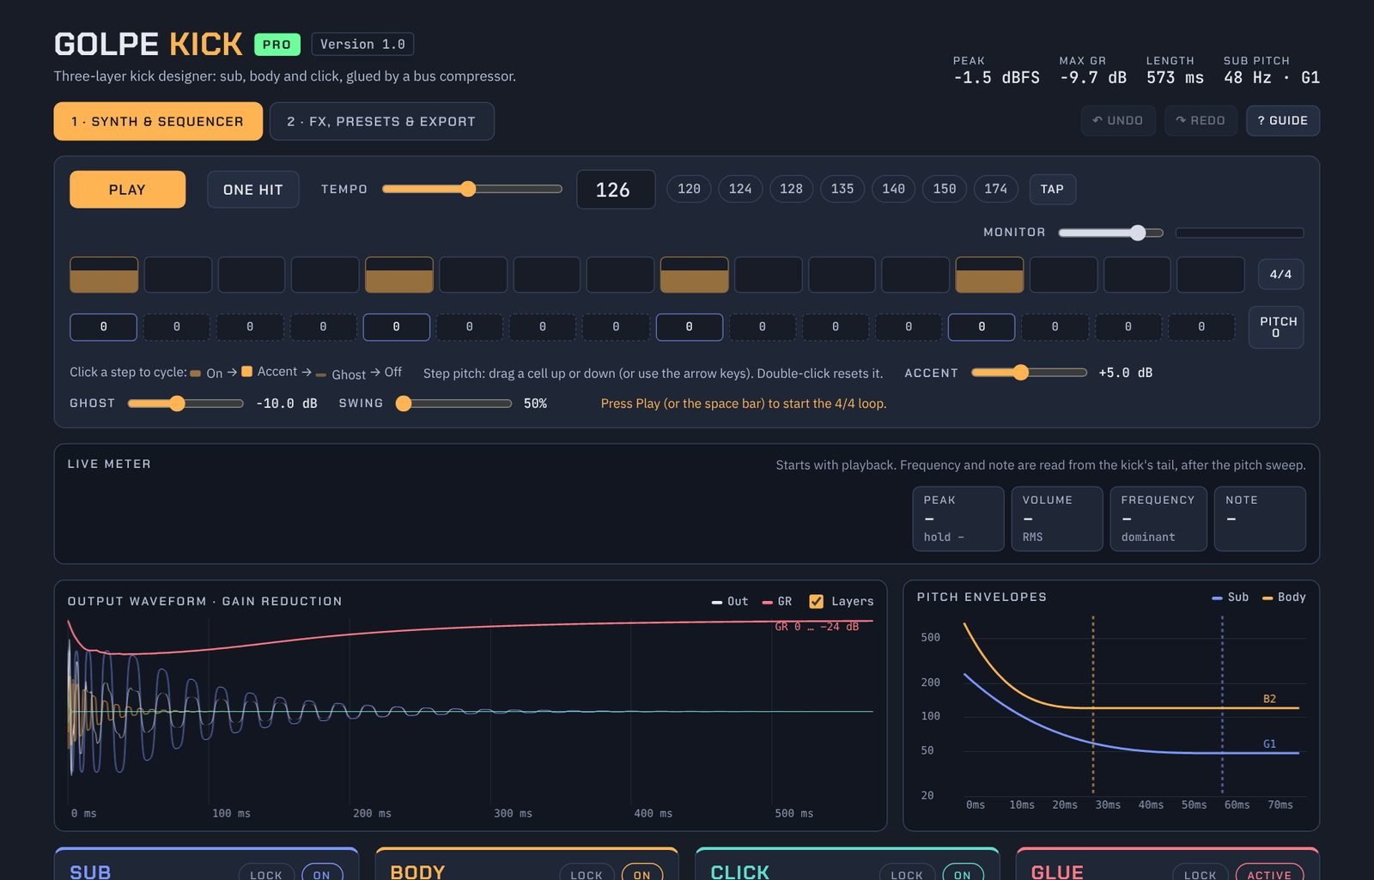The image size is (1374, 880).
Task: Select the fifth step pitch cell
Action: 396,327
